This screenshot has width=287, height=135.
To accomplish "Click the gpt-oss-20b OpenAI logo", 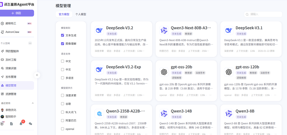I will (x=164, y=72).
